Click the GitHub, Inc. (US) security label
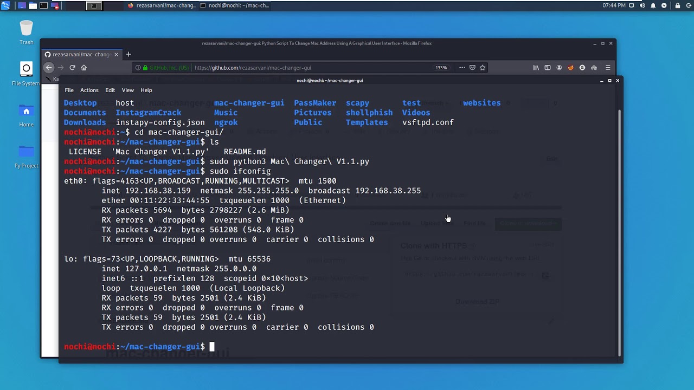 (169, 68)
